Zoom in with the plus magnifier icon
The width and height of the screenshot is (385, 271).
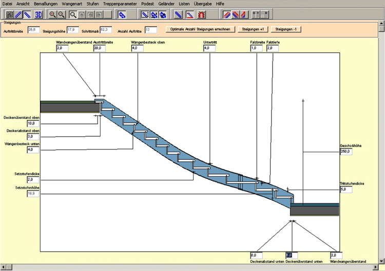(52, 14)
